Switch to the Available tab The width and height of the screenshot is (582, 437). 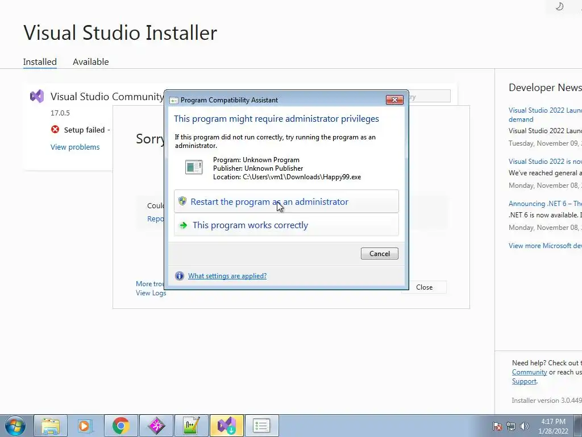[x=90, y=61]
